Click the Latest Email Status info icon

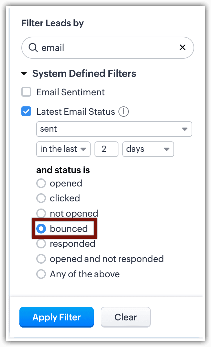(x=124, y=112)
